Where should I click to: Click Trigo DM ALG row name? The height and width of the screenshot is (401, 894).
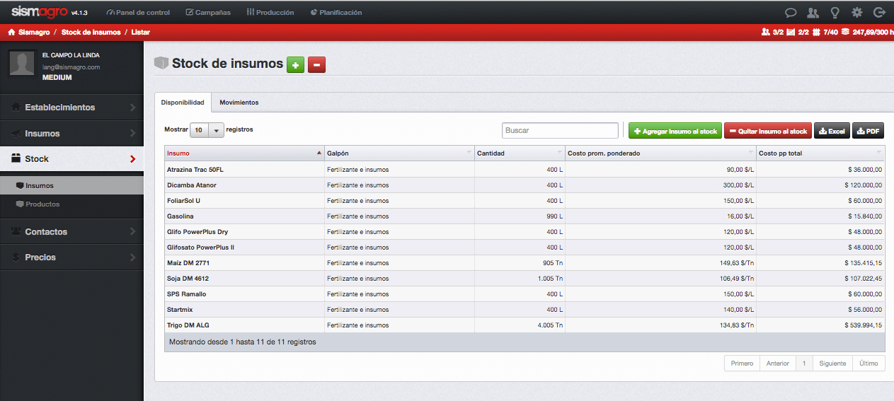188,325
